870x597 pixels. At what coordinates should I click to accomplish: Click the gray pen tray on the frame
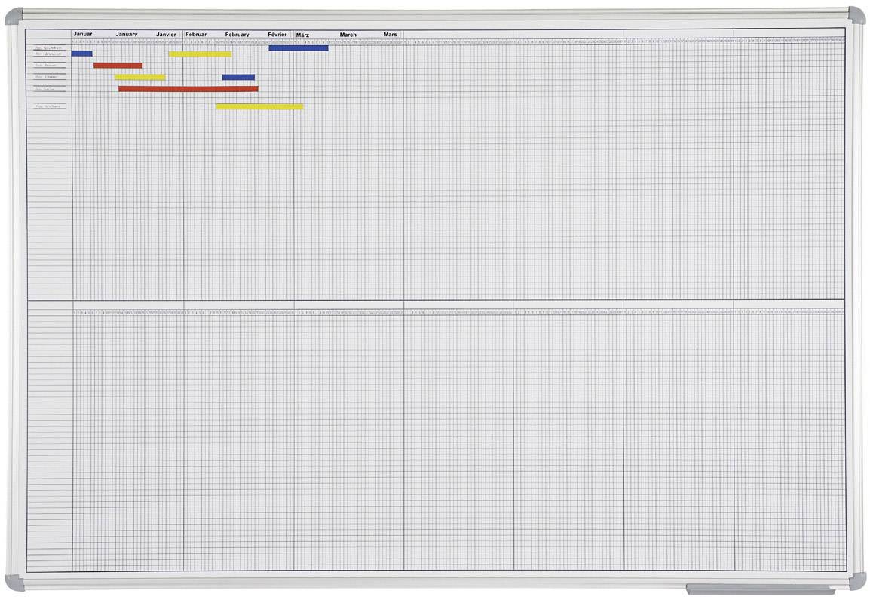point(761,589)
